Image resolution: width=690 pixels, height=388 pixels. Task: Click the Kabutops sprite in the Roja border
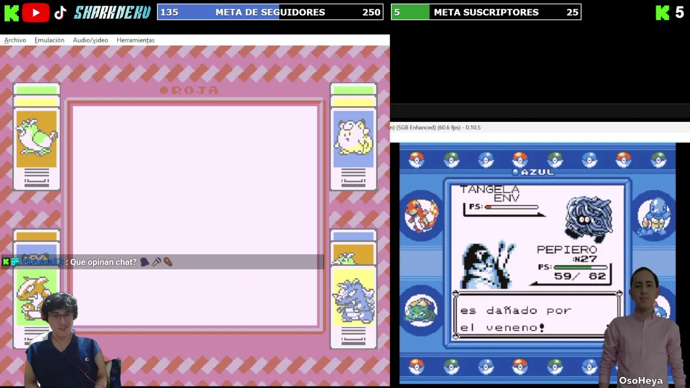click(x=36, y=297)
